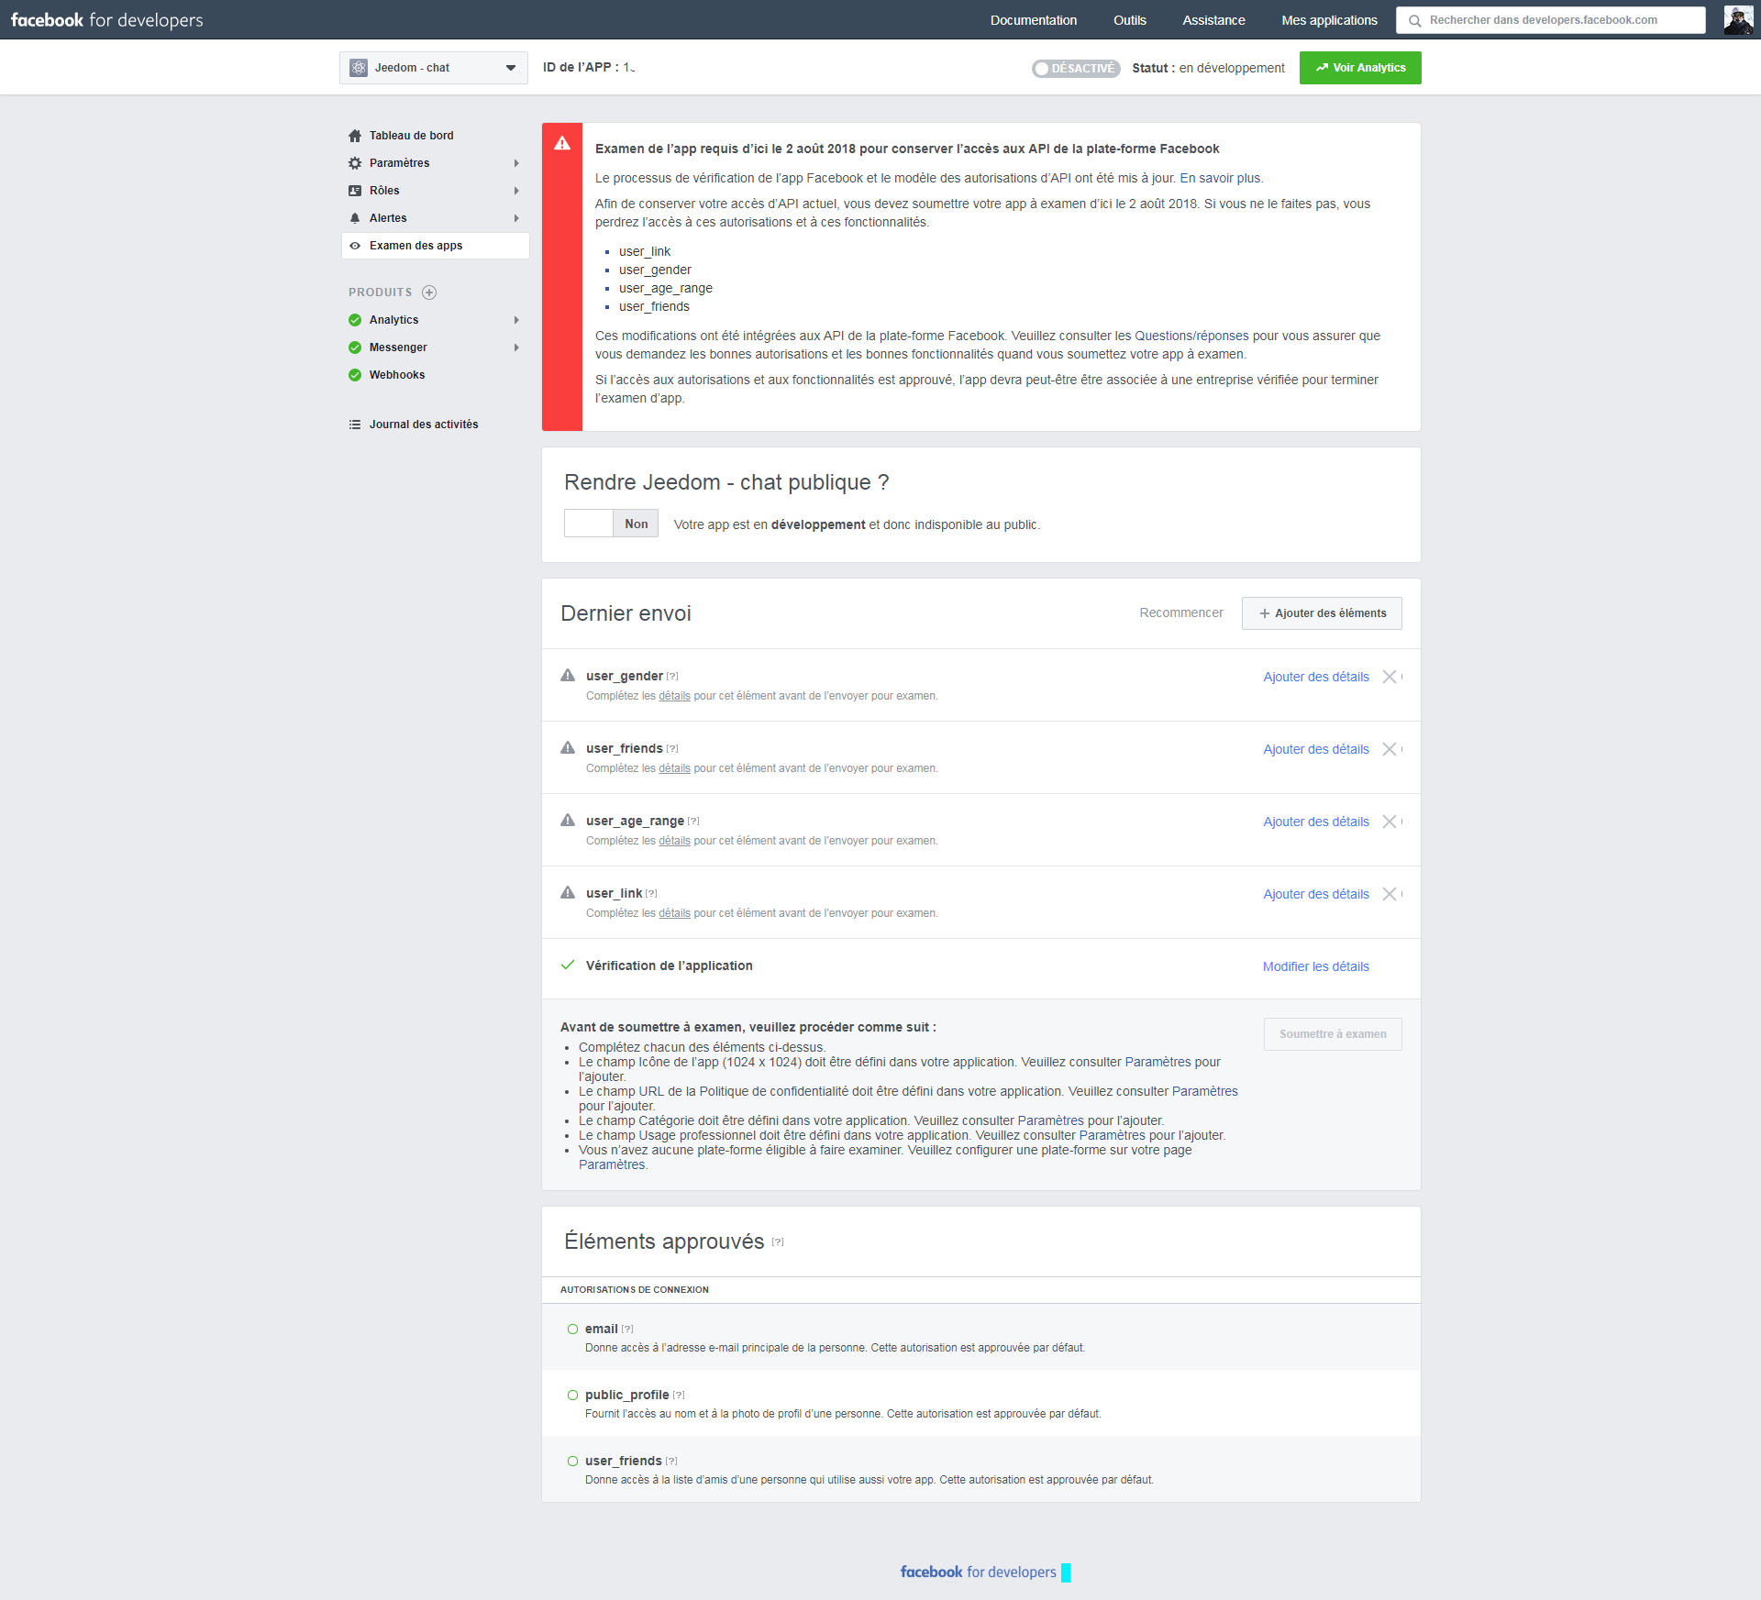This screenshot has width=1761, height=1600.
Task: Click the Examen des apps eye icon
Action: (355, 246)
